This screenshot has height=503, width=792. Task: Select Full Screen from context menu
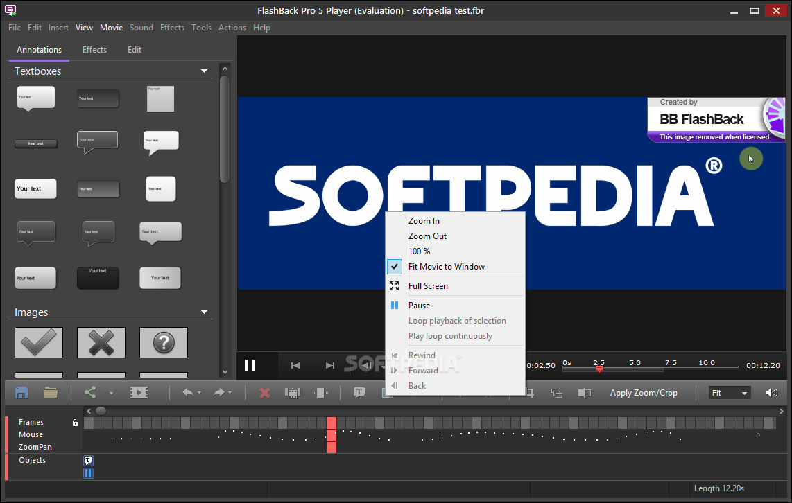tap(428, 286)
